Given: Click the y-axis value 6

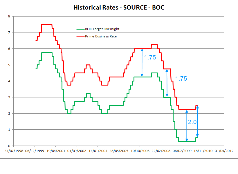Looking at the screenshot, I should point(9,49).
